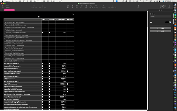Viewport: 177px width, 111px height.
Task: Open the ファイル menu
Action: pos(14,1)
